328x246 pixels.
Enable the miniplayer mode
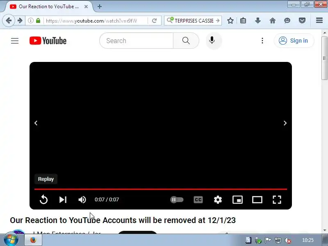click(x=237, y=200)
